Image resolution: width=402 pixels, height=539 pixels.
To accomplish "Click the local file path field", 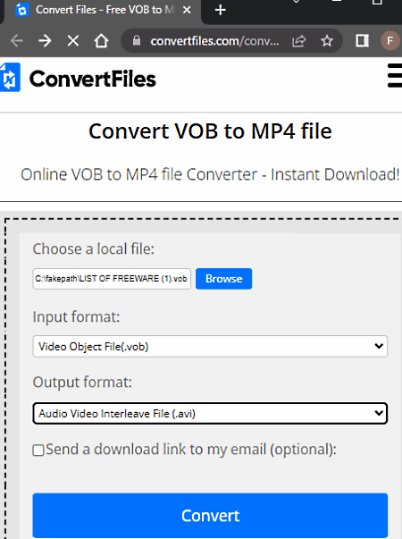I will click(x=112, y=279).
